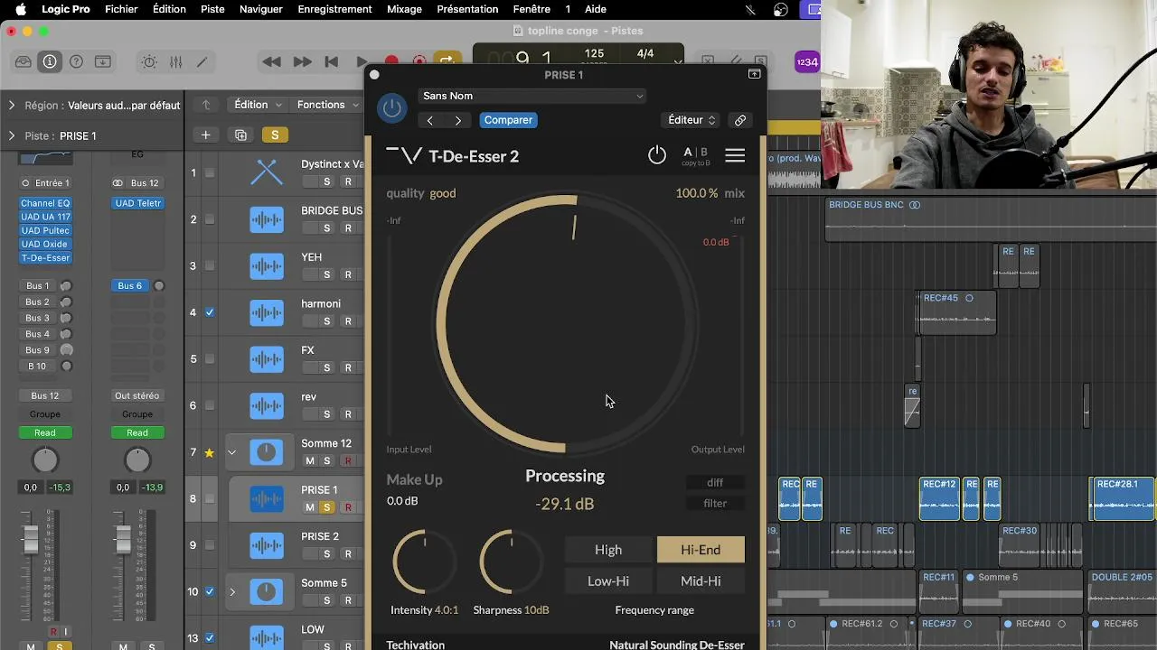Click the large Processing ring dial

(x=565, y=325)
